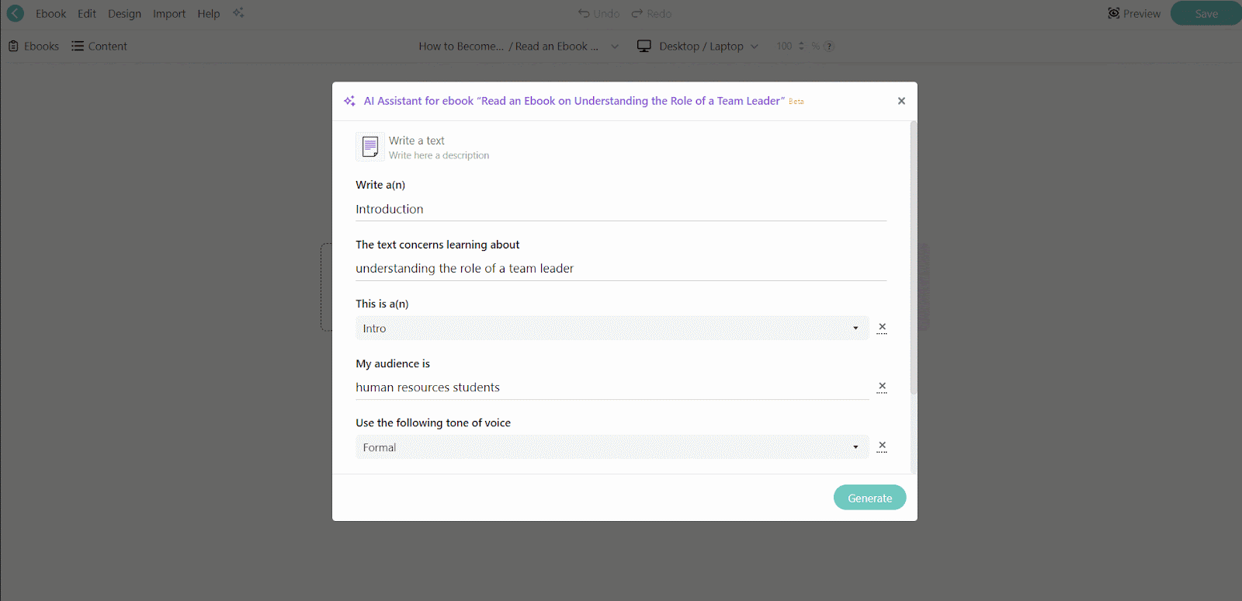Remove the tone of voice field
Image resolution: width=1242 pixels, height=601 pixels.
[882, 446]
